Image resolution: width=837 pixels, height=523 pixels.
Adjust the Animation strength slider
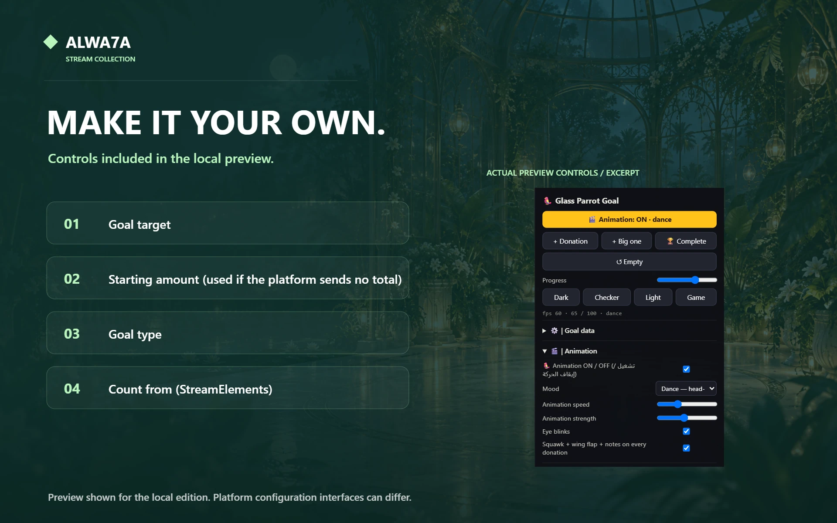click(x=687, y=418)
